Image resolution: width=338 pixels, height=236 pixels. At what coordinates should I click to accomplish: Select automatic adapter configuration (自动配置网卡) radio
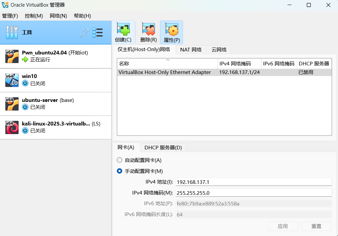120,160
